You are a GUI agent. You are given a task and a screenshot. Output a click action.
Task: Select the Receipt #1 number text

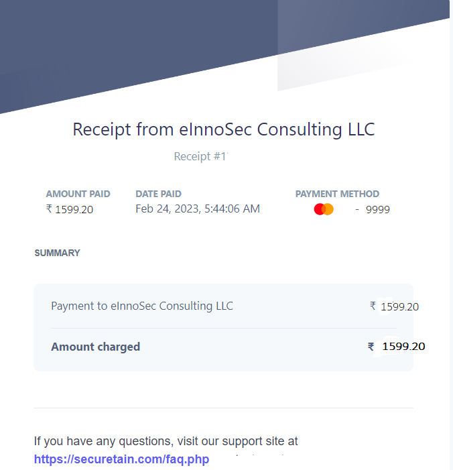[200, 156]
